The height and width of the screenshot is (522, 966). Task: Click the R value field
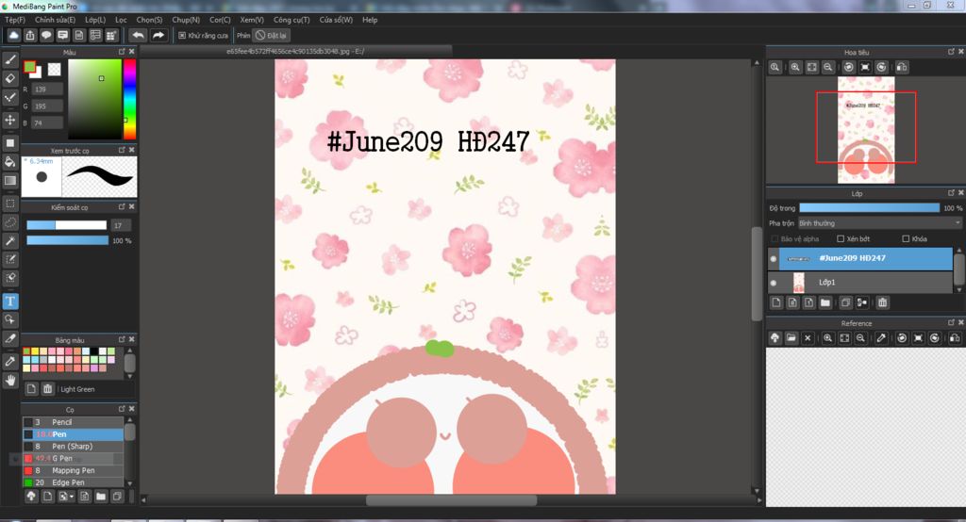click(47, 90)
